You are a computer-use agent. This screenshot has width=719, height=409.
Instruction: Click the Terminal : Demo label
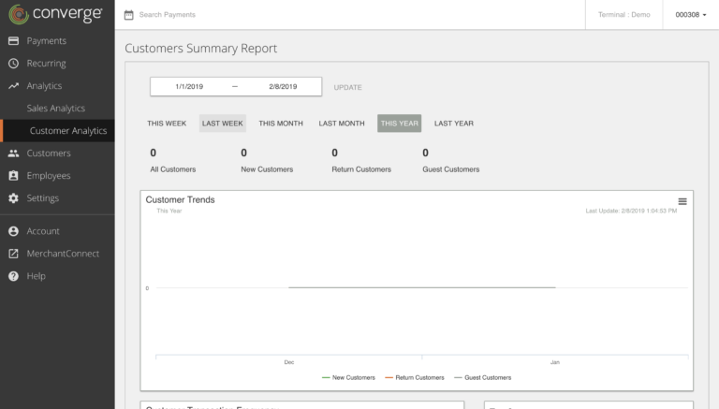click(624, 15)
